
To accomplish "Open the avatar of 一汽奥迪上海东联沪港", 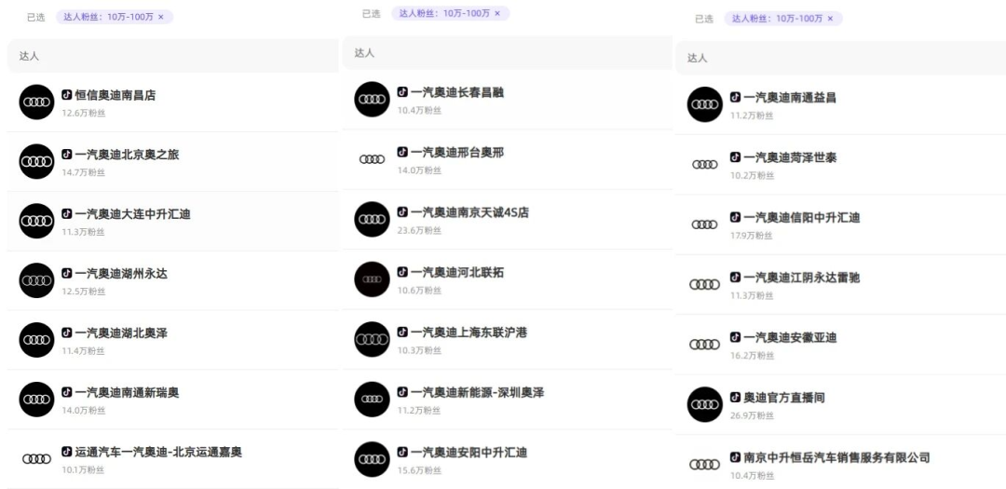I will [x=372, y=339].
